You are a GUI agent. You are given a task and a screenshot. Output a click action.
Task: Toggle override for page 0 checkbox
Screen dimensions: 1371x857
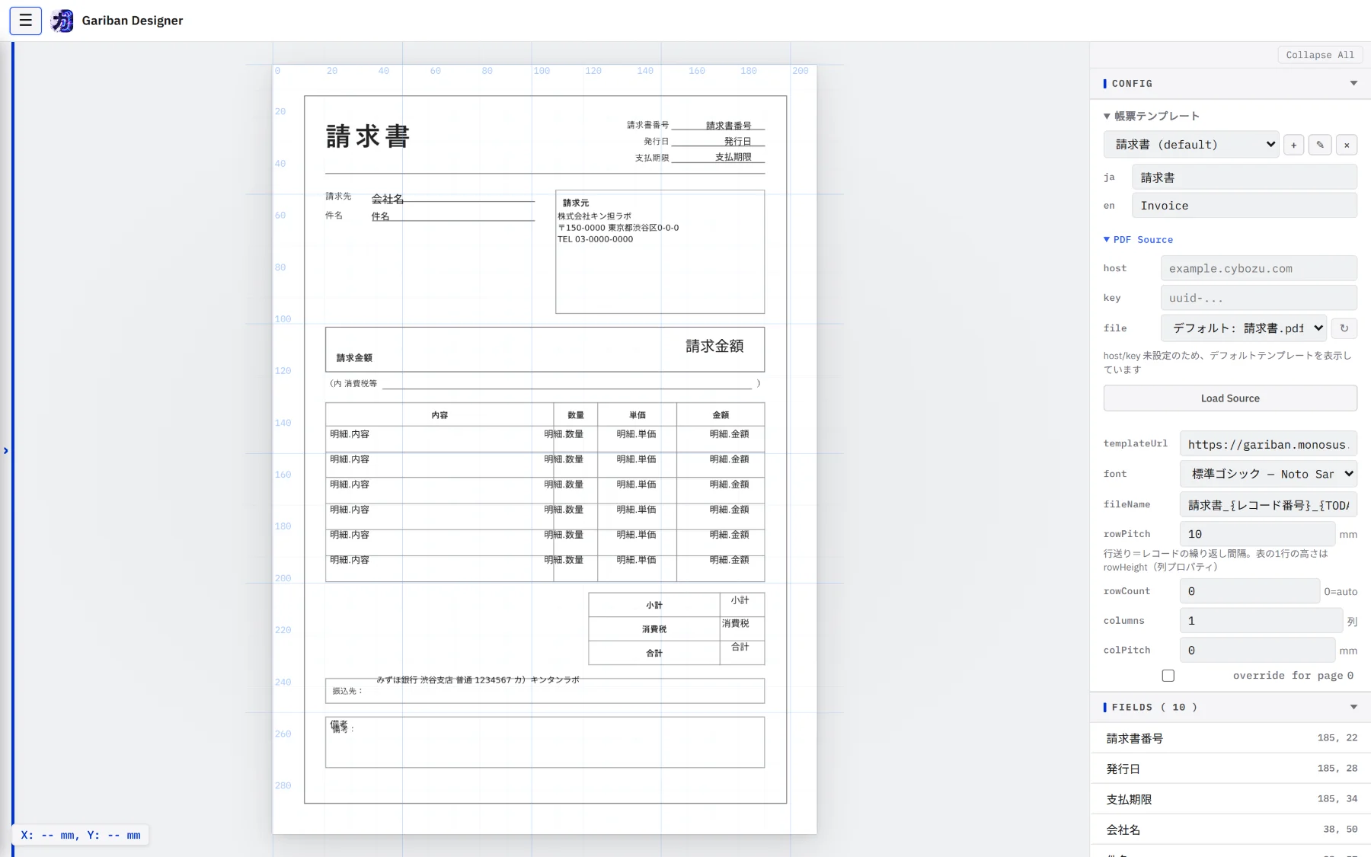pos(1168,676)
